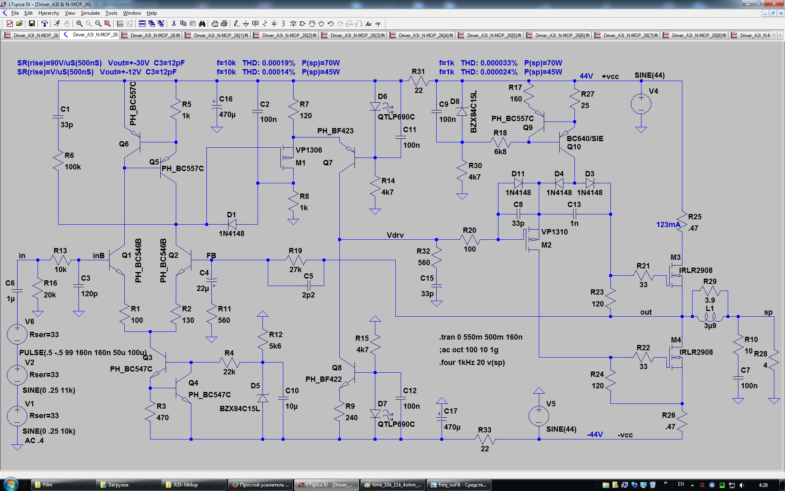Select the scissors Cut tool
Viewport: 785px width, 491px height.
point(174,24)
